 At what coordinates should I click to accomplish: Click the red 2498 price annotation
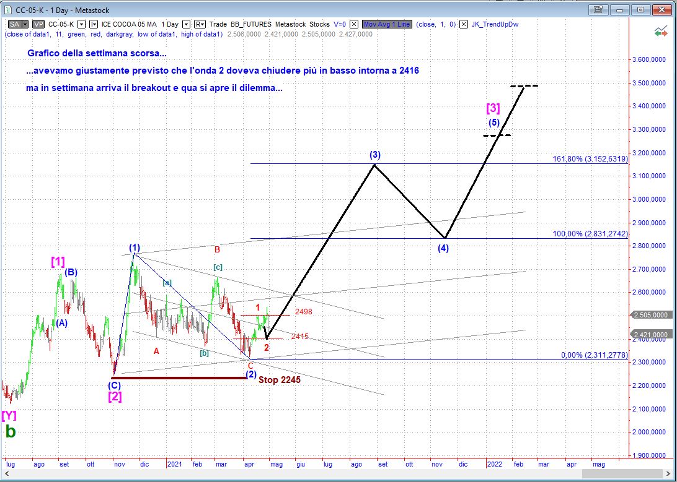(x=304, y=311)
